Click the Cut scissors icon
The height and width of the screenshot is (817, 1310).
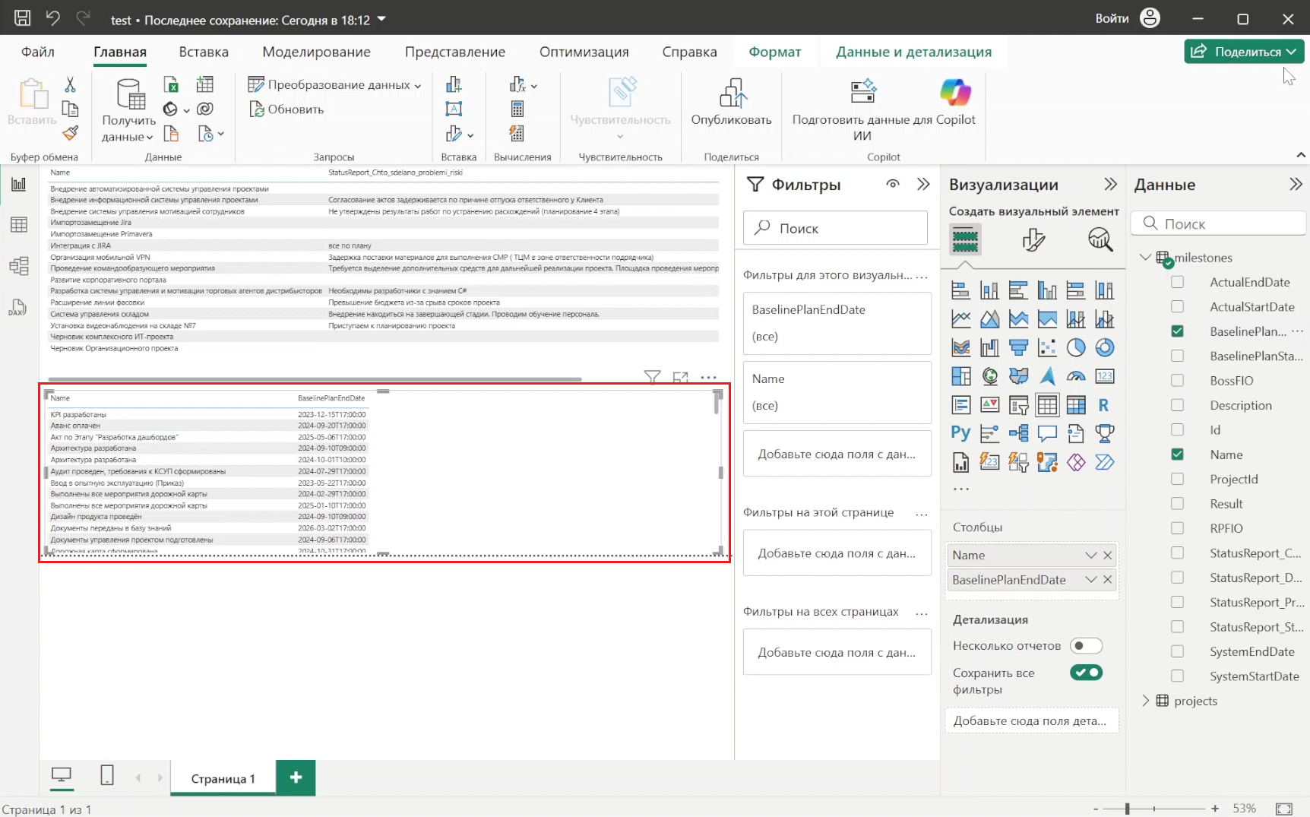pos(70,84)
